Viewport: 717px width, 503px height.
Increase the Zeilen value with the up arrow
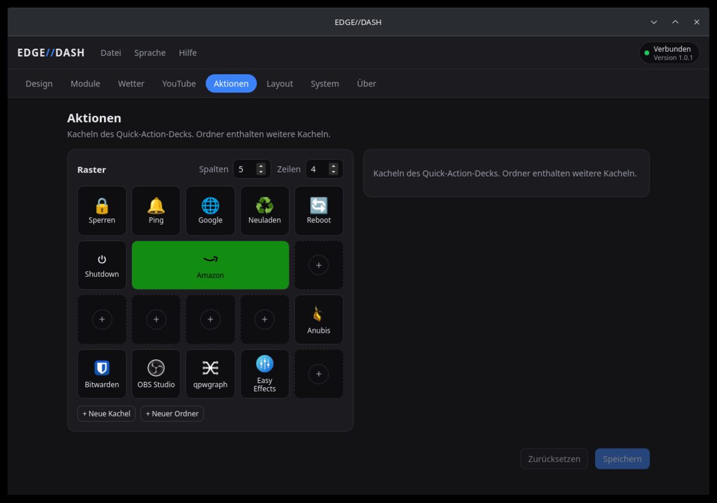(x=333, y=166)
